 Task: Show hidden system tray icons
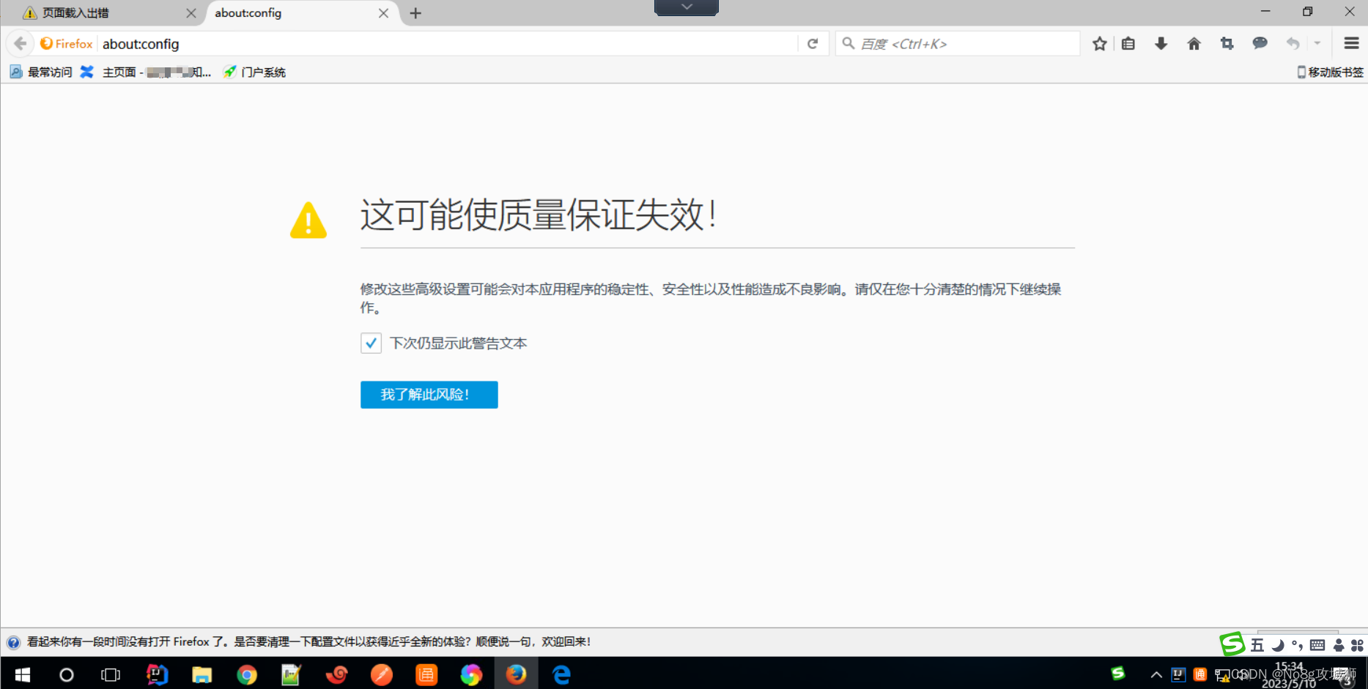[1156, 674]
